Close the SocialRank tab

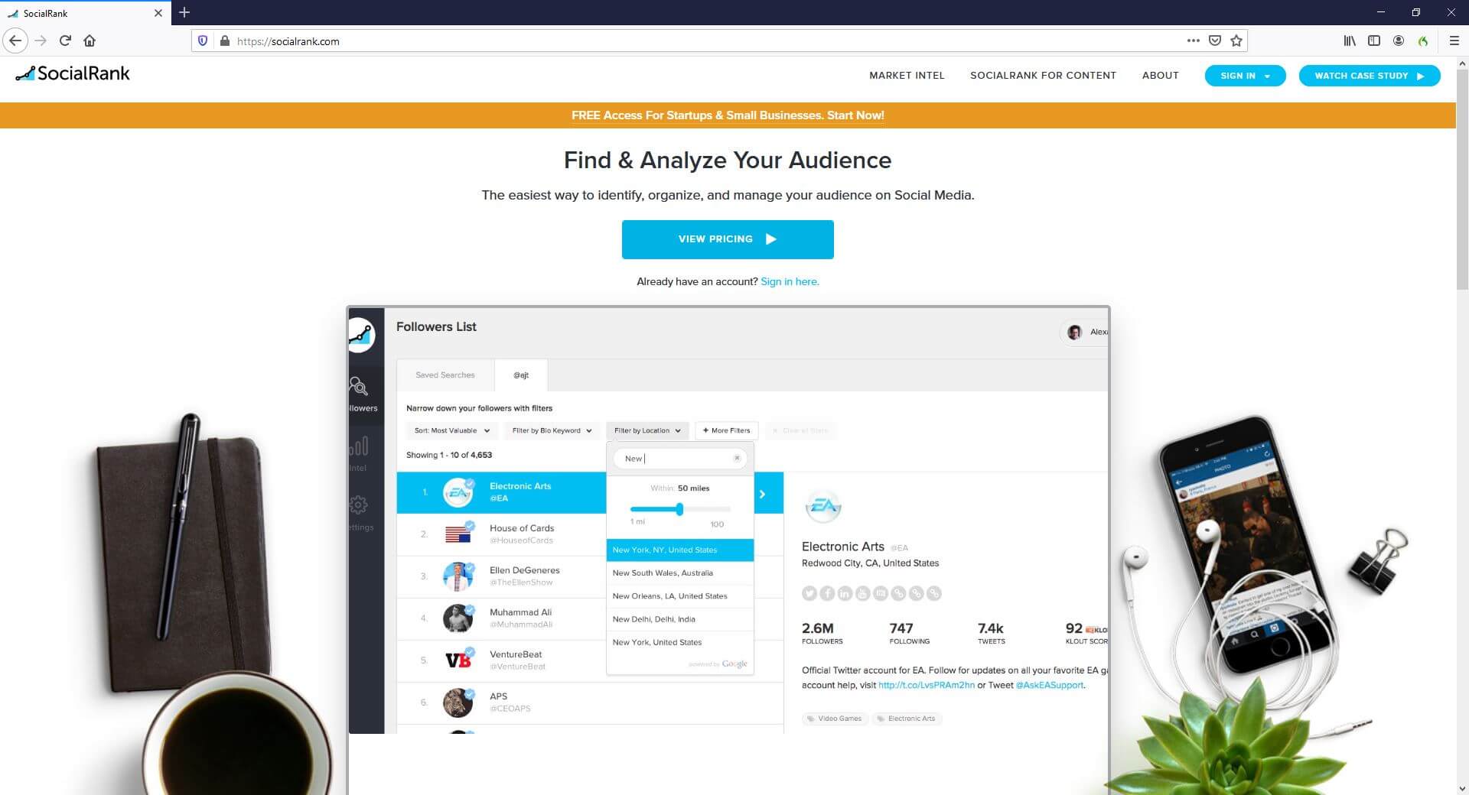(x=158, y=13)
